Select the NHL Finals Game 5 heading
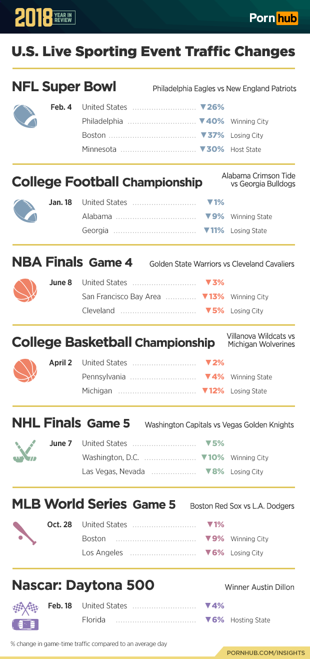The height and width of the screenshot is (659, 310). [x=71, y=423]
